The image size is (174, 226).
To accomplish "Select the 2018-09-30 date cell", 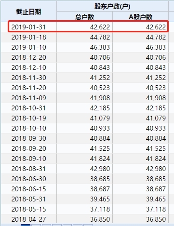I will pyautogui.click(x=28, y=138).
